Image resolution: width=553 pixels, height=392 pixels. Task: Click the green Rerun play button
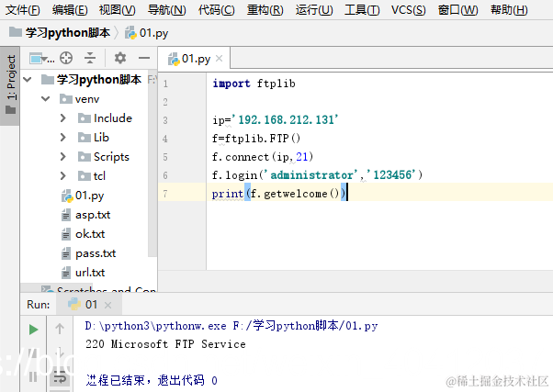33,330
